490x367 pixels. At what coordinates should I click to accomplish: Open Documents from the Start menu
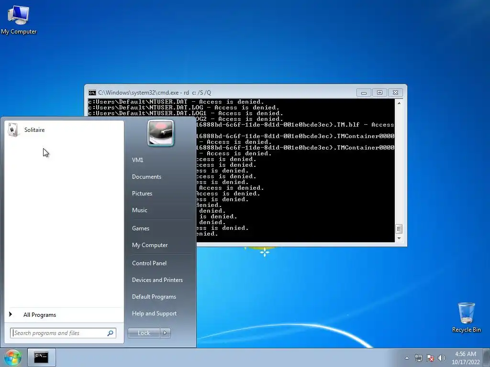[x=161, y=177]
